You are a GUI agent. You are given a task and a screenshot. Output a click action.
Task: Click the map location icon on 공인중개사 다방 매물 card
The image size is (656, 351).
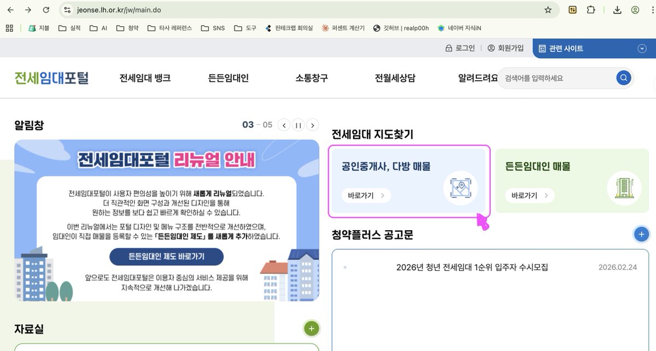461,188
